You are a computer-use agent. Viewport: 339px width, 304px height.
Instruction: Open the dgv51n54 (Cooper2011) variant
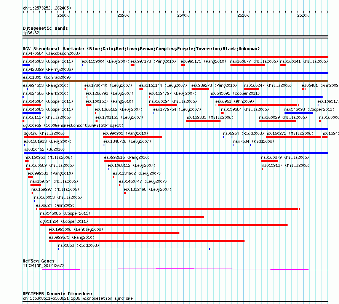point(64,221)
